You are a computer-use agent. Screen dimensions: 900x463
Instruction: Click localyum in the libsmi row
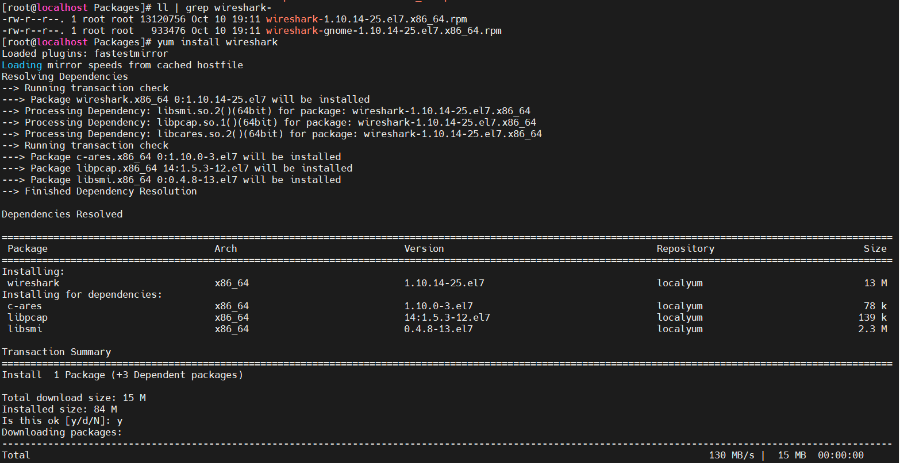680,329
